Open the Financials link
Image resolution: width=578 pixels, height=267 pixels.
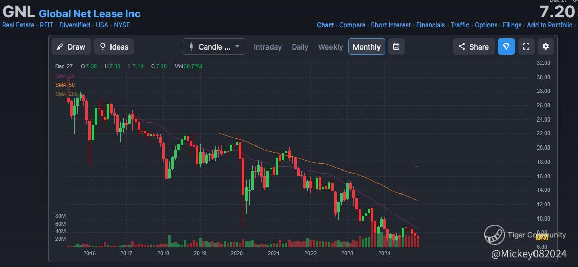pos(431,25)
